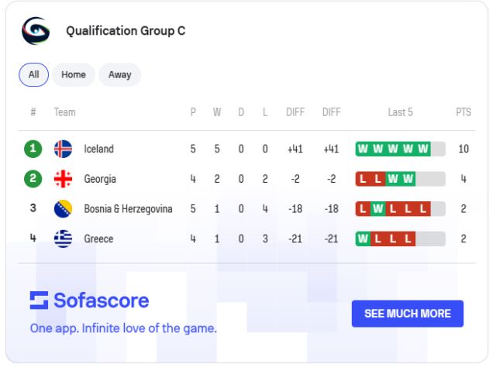Screen dimensions: 496x367
Task: Open the Greece team link
Action: [98, 239]
